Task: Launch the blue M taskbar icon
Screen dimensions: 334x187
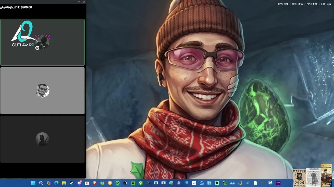Action: 209,183
